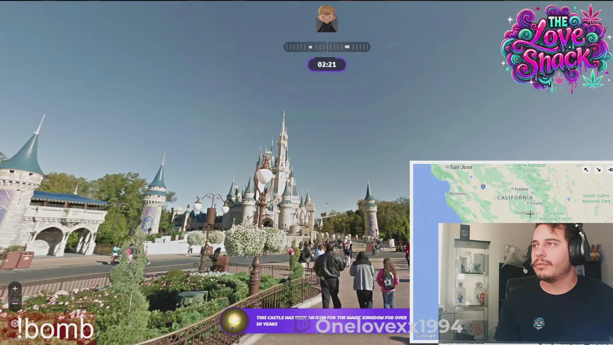Click the Google logo in street view corner
Image resolution: width=613 pixels, height=345 pixels.
[15, 339]
